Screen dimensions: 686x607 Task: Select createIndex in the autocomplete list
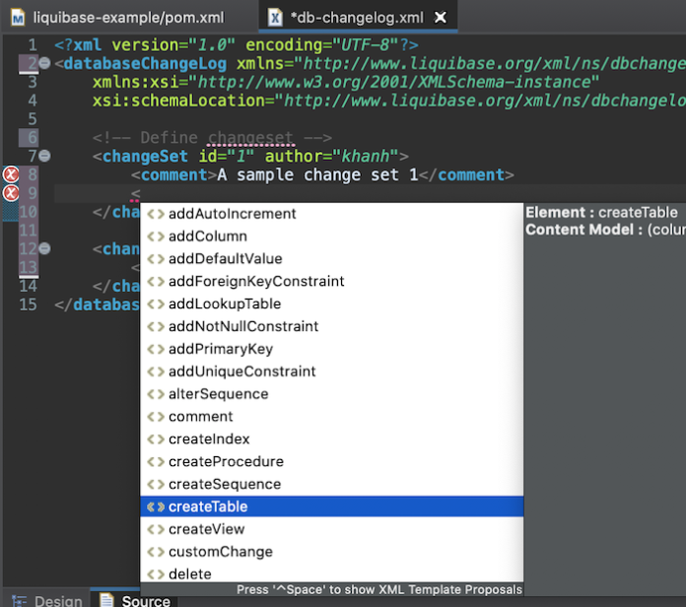pyautogui.click(x=331, y=439)
